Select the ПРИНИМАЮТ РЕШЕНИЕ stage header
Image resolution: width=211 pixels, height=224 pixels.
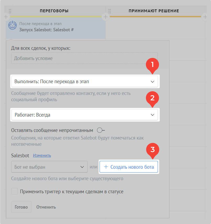(x=154, y=11)
